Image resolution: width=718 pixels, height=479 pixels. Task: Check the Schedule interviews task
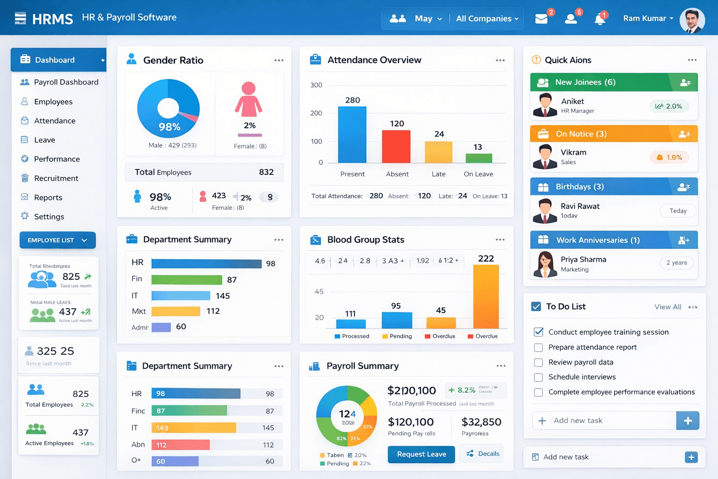tap(538, 377)
